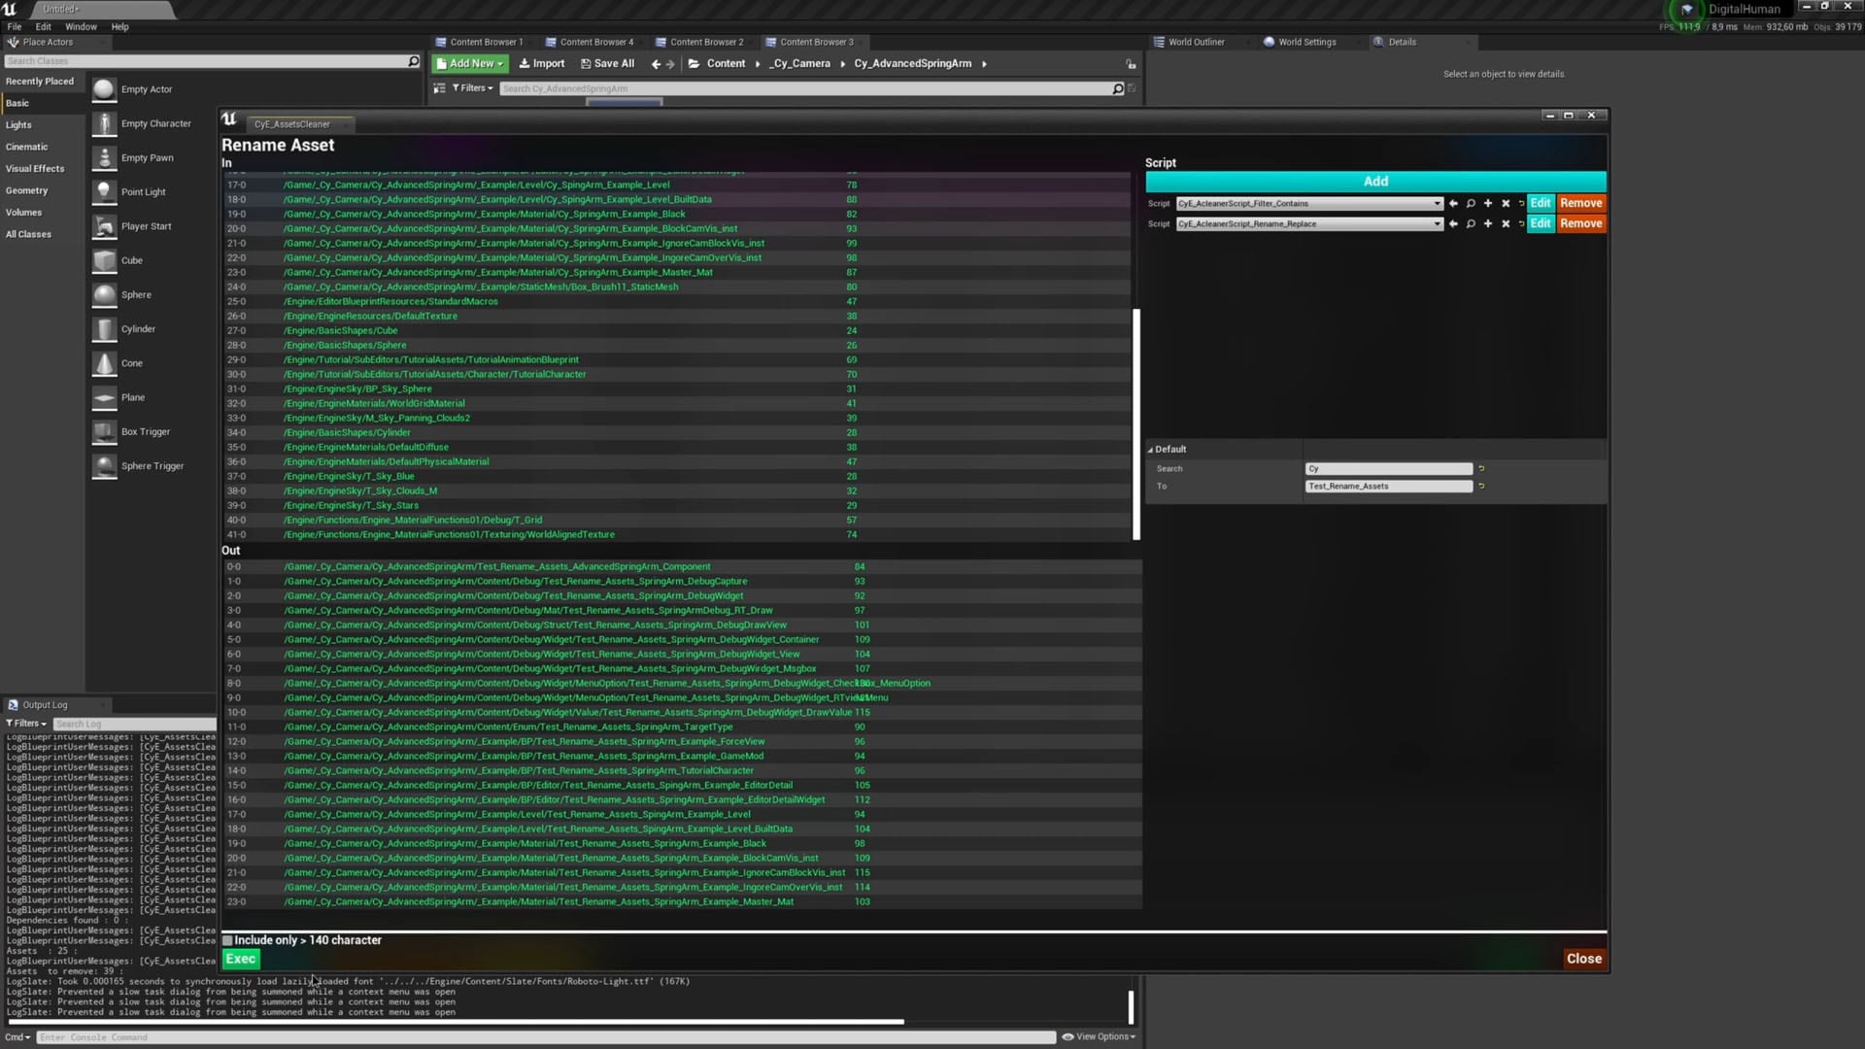Screen dimensions: 1865x1049
Task: Switch to the Content Browser 2 tab
Action: click(706, 42)
